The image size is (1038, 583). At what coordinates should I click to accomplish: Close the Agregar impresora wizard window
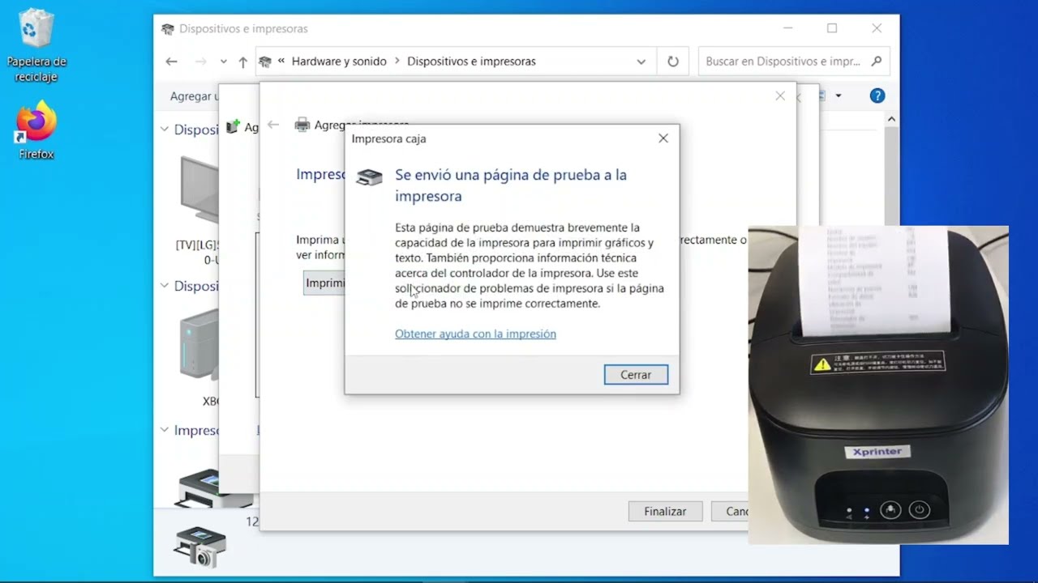(780, 96)
